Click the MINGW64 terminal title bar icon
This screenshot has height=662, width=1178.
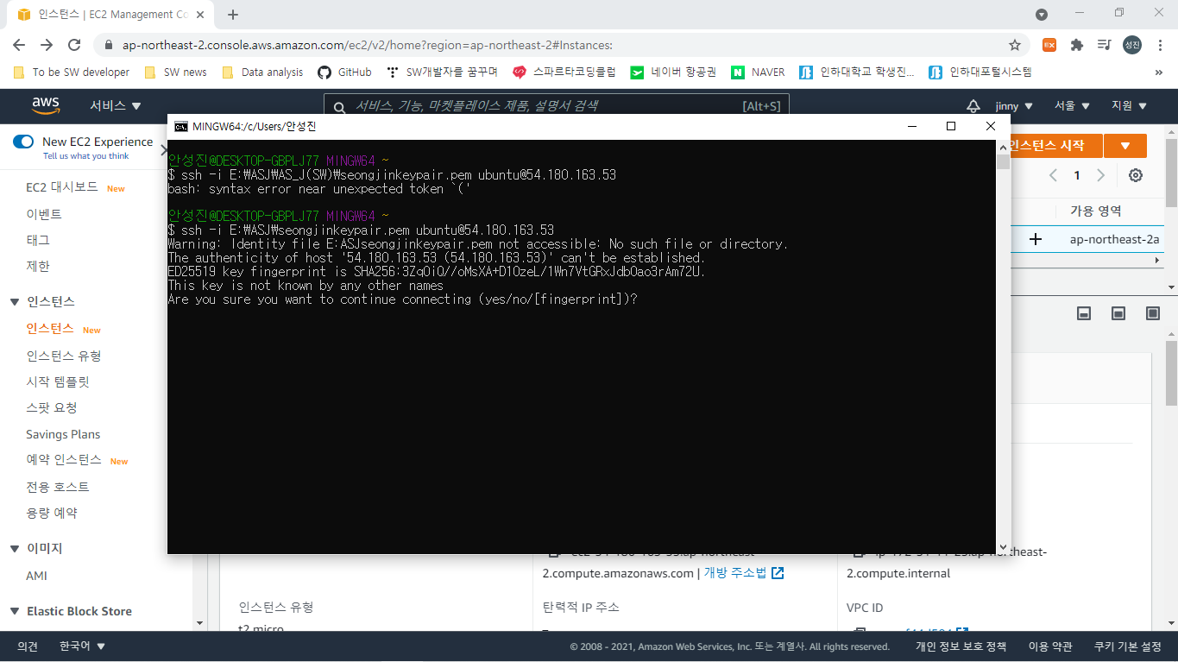tap(181, 126)
